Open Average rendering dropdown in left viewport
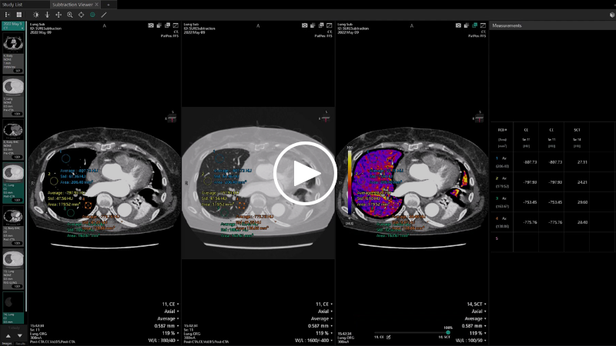 pyautogui.click(x=168, y=318)
